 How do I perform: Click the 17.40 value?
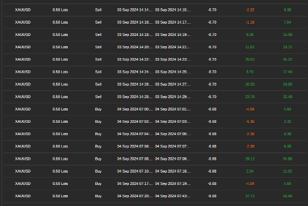coord(287,72)
